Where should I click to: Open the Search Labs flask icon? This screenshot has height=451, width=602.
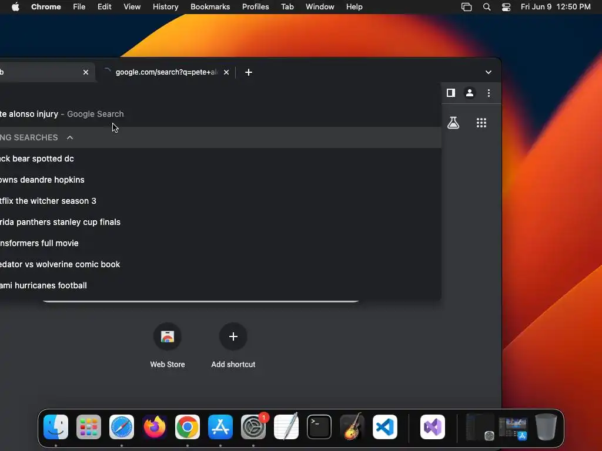[x=453, y=123]
